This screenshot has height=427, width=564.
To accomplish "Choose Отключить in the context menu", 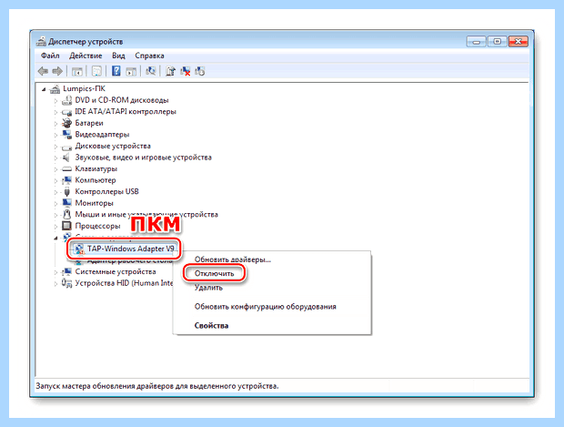I will coord(215,274).
